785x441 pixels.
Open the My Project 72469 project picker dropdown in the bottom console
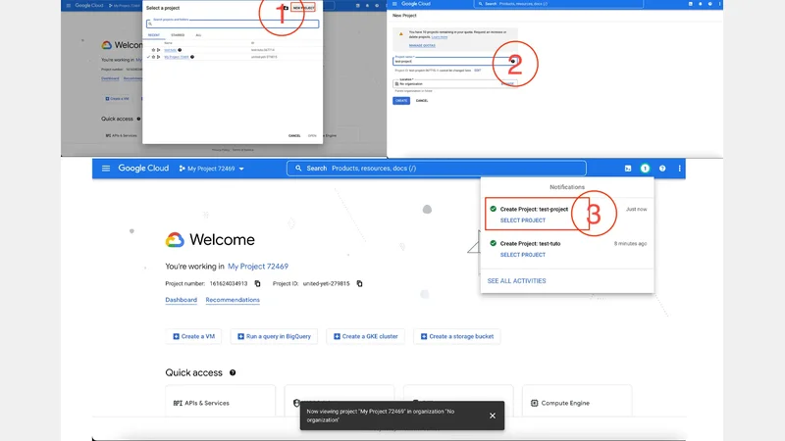pyautogui.click(x=211, y=169)
